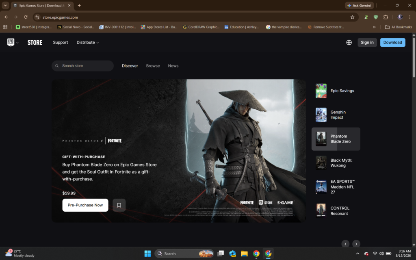Open App Stores List bookmark
Screen dimensions: 416x260
click(159, 27)
